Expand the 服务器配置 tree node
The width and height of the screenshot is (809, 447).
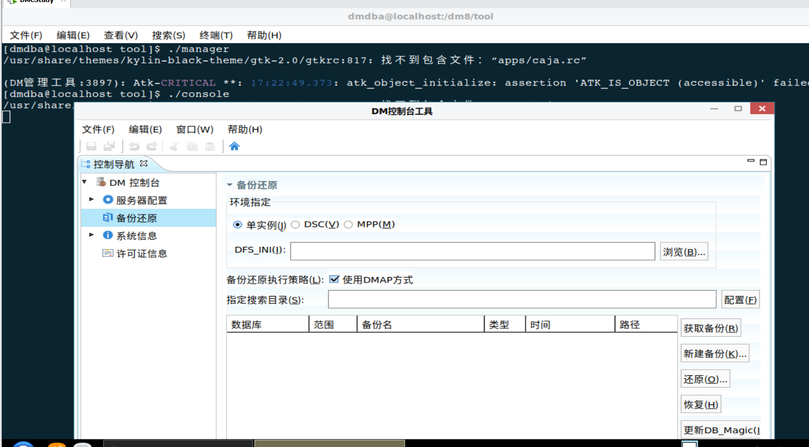point(91,199)
